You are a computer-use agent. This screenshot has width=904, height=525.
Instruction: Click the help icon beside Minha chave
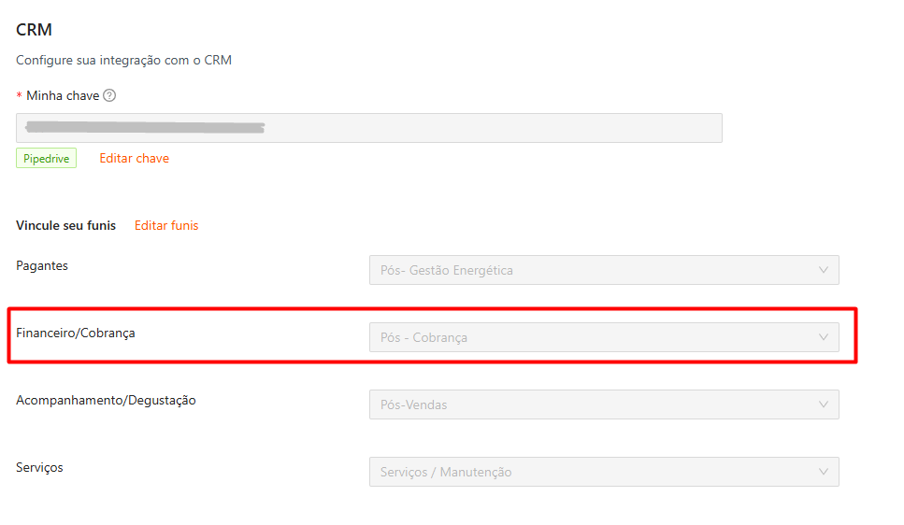pyautogui.click(x=109, y=95)
